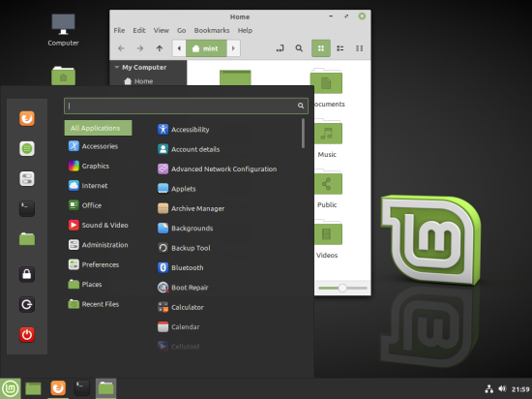This screenshot has width=532, height=399.
Task: Open System Settings toggle icon in favorites
Action: [27, 178]
